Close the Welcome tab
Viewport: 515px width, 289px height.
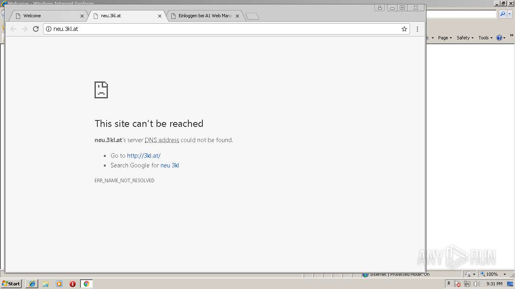coord(82,16)
